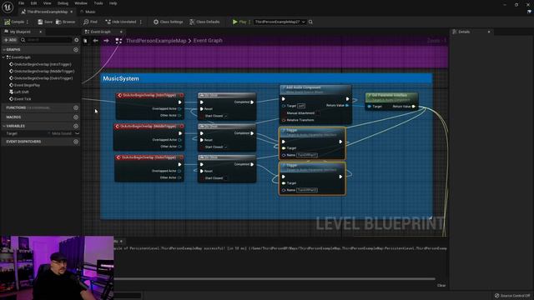The image size is (534, 300).
Task: Select Event Tick in graph list
Action: pyautogui.click(x=23, y=99)
